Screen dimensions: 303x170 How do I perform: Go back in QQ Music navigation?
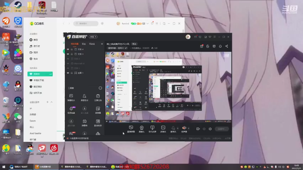click(64, 23)
